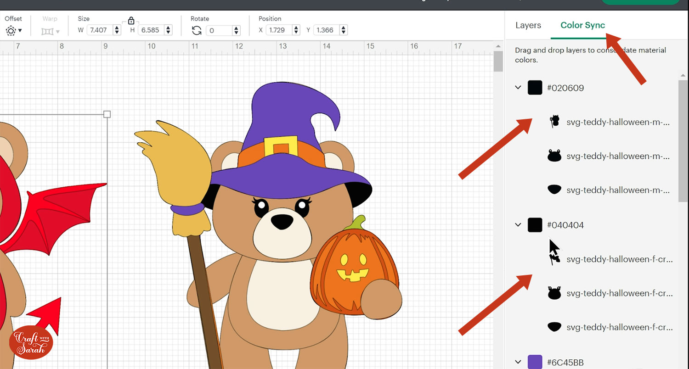Collapse the #040404 color group
The width and height of the screenshot is (689, 369).
point(518,225)
